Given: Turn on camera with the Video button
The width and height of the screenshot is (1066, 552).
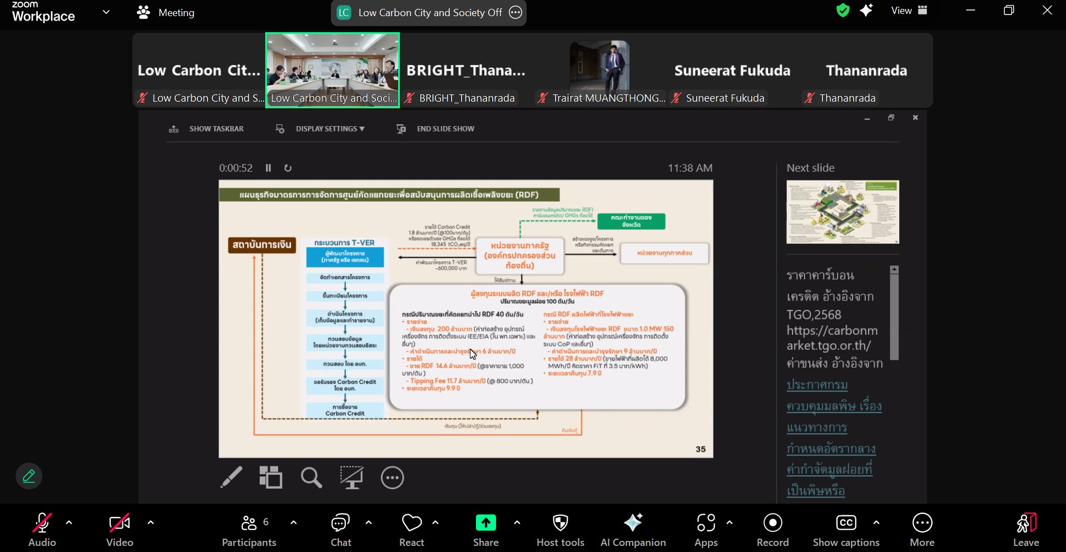Looking at the screenshot, I should point(120,530).
